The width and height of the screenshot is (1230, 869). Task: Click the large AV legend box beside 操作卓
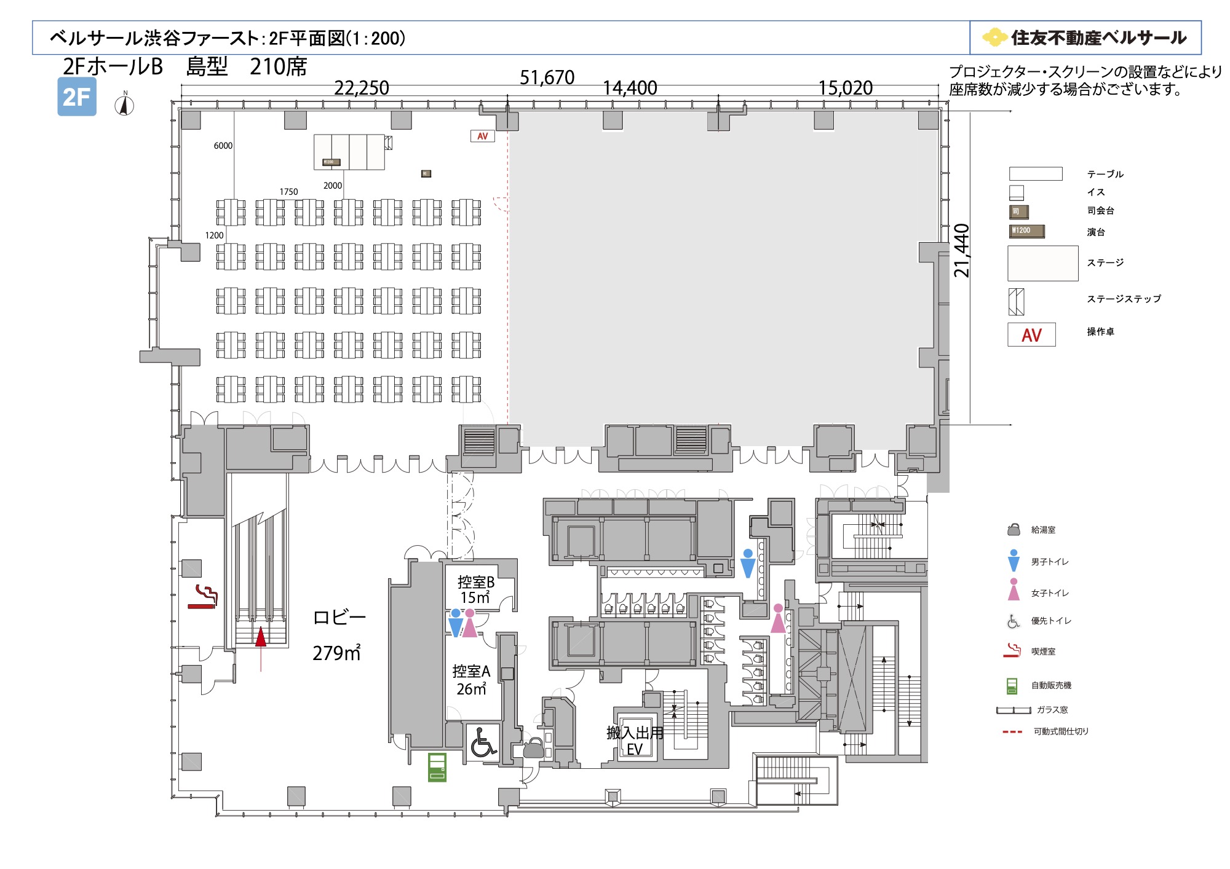1031,335
